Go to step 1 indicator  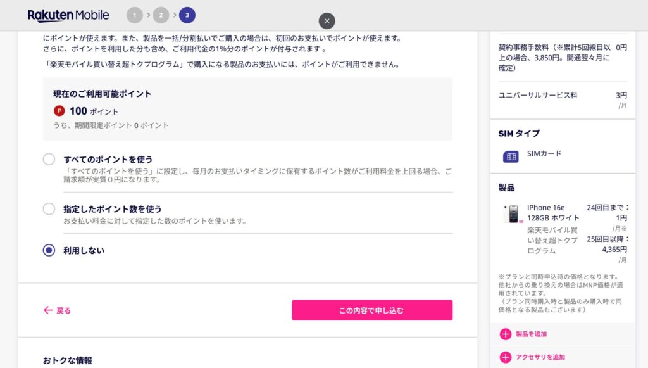click(x=134, y=15)
